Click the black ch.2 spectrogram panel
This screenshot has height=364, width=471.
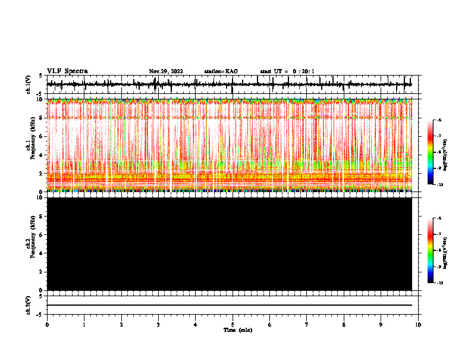pos(229,244)
